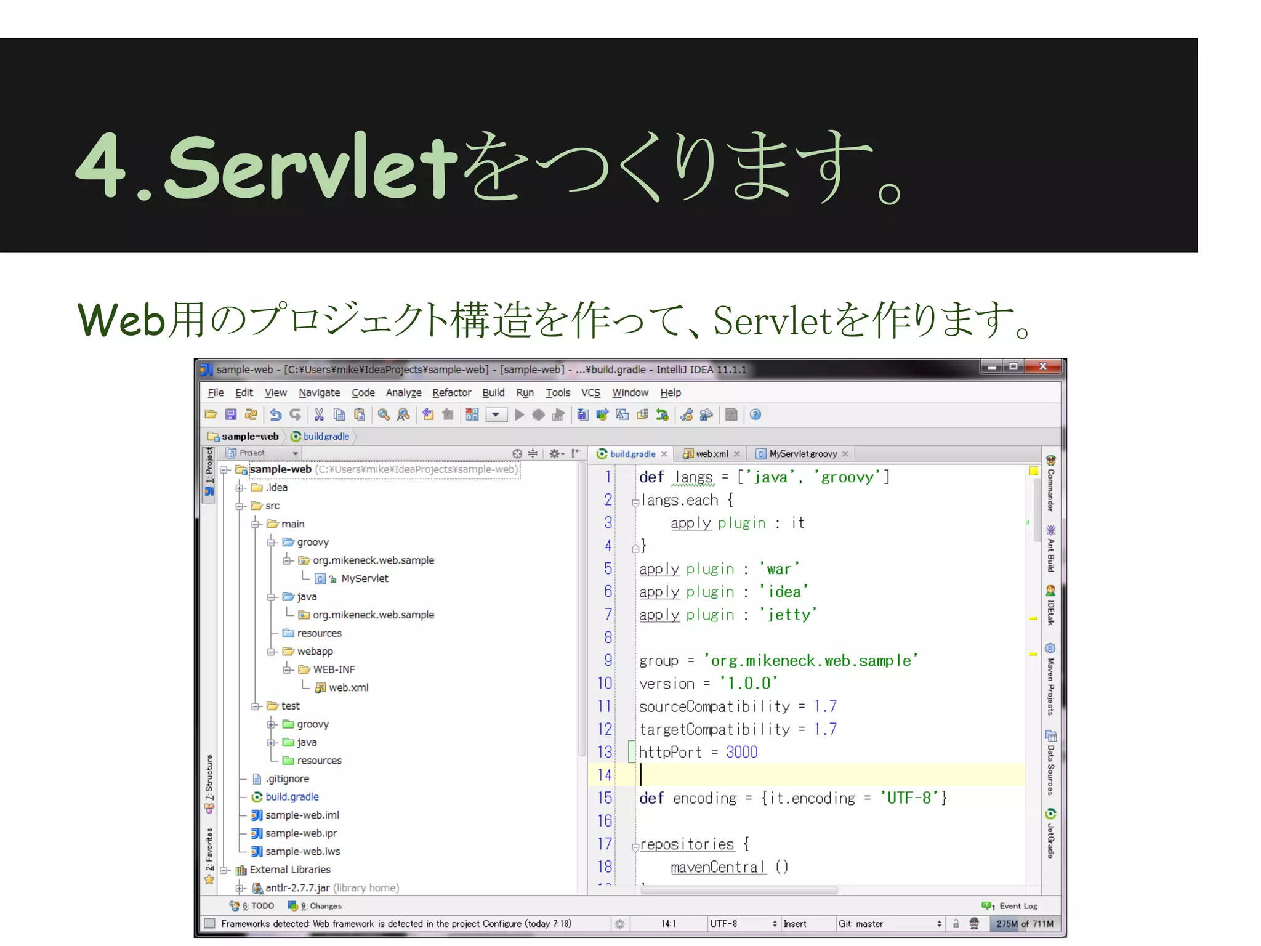Open the 6: TODO tool window
Viewport: 1261px width, 946px height.
click(x=252, y=906)
